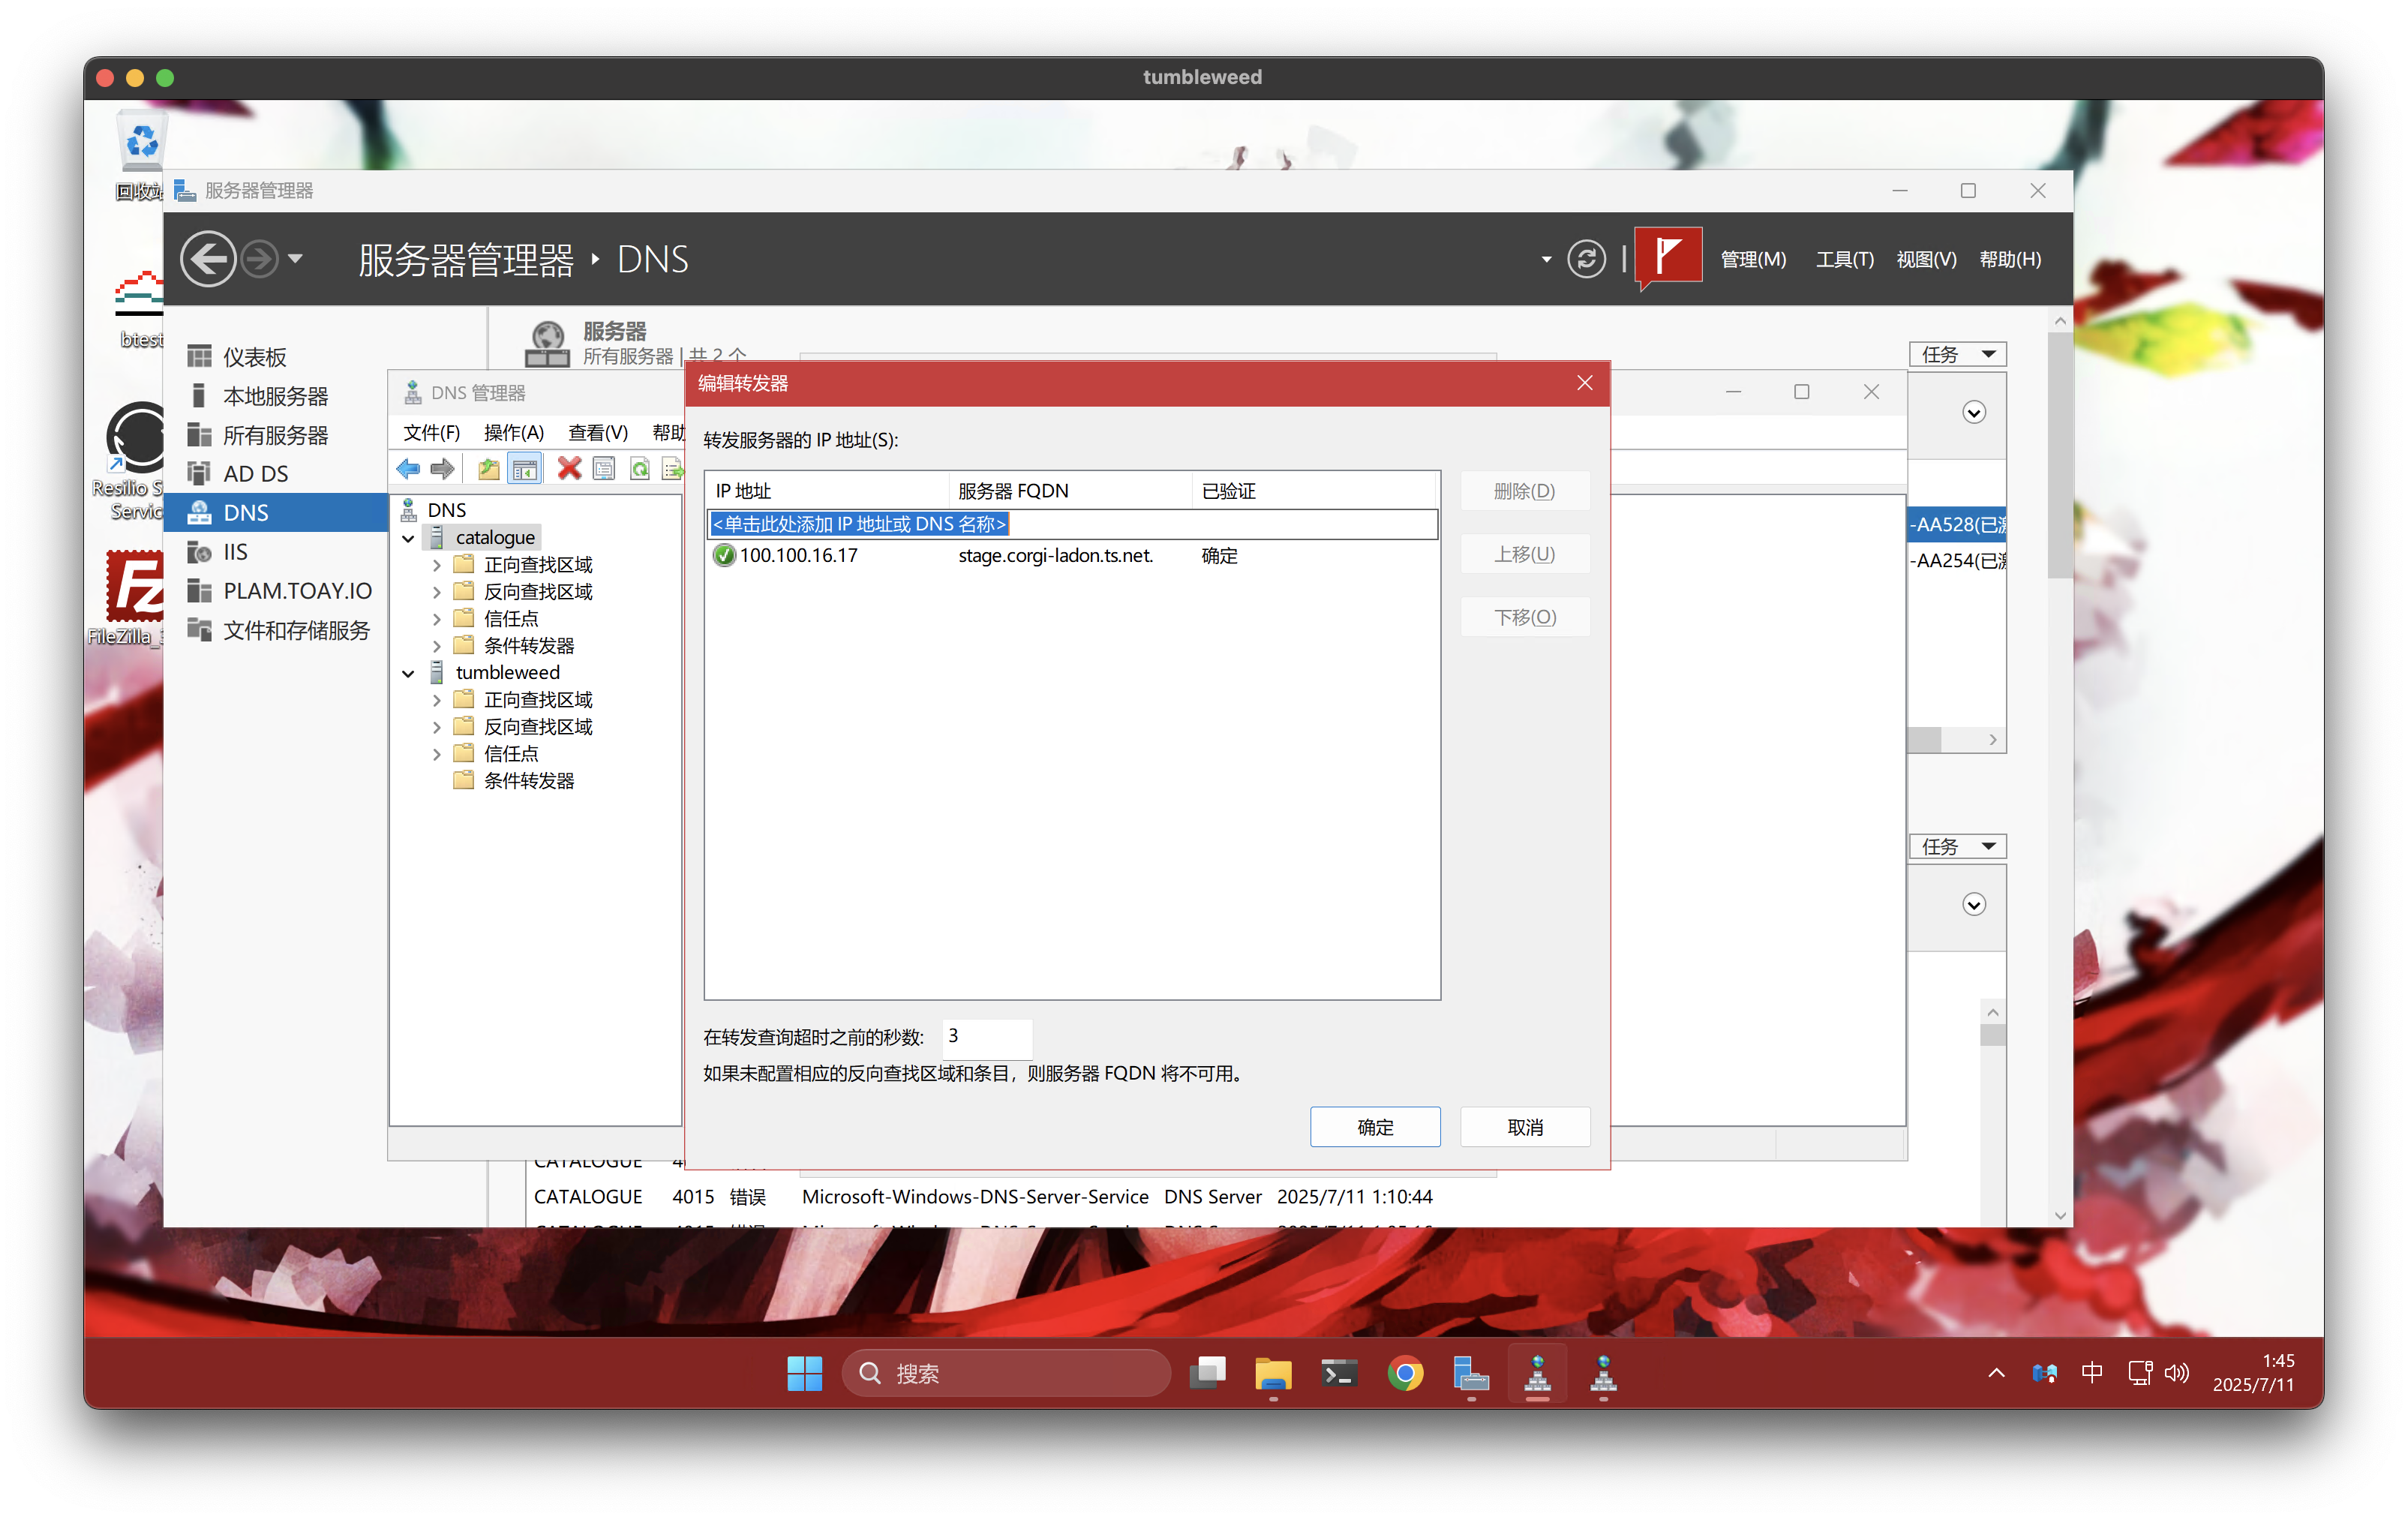Click the properties icon in the DNS toolbar
This screenshot has height=1520, width=2408.
604,468
